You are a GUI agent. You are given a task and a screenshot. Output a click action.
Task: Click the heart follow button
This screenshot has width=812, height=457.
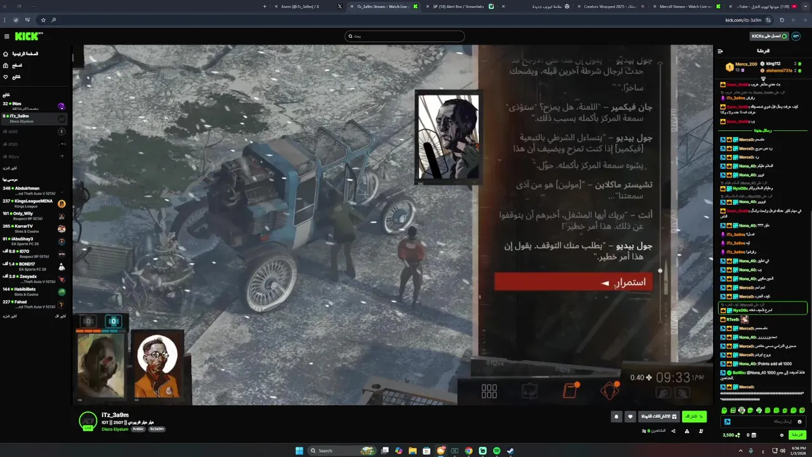click(x=630, y=416)
